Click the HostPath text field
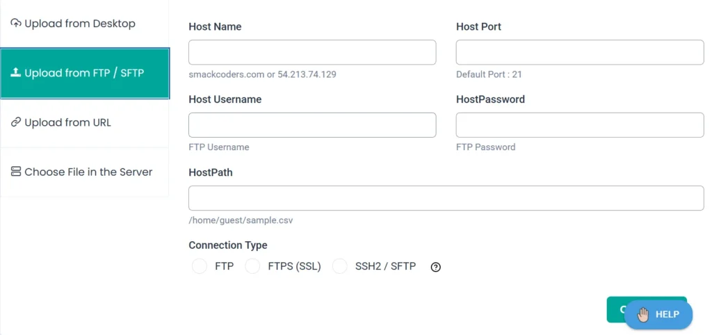This screenshot has width=712, height=335. pos(446,198)
